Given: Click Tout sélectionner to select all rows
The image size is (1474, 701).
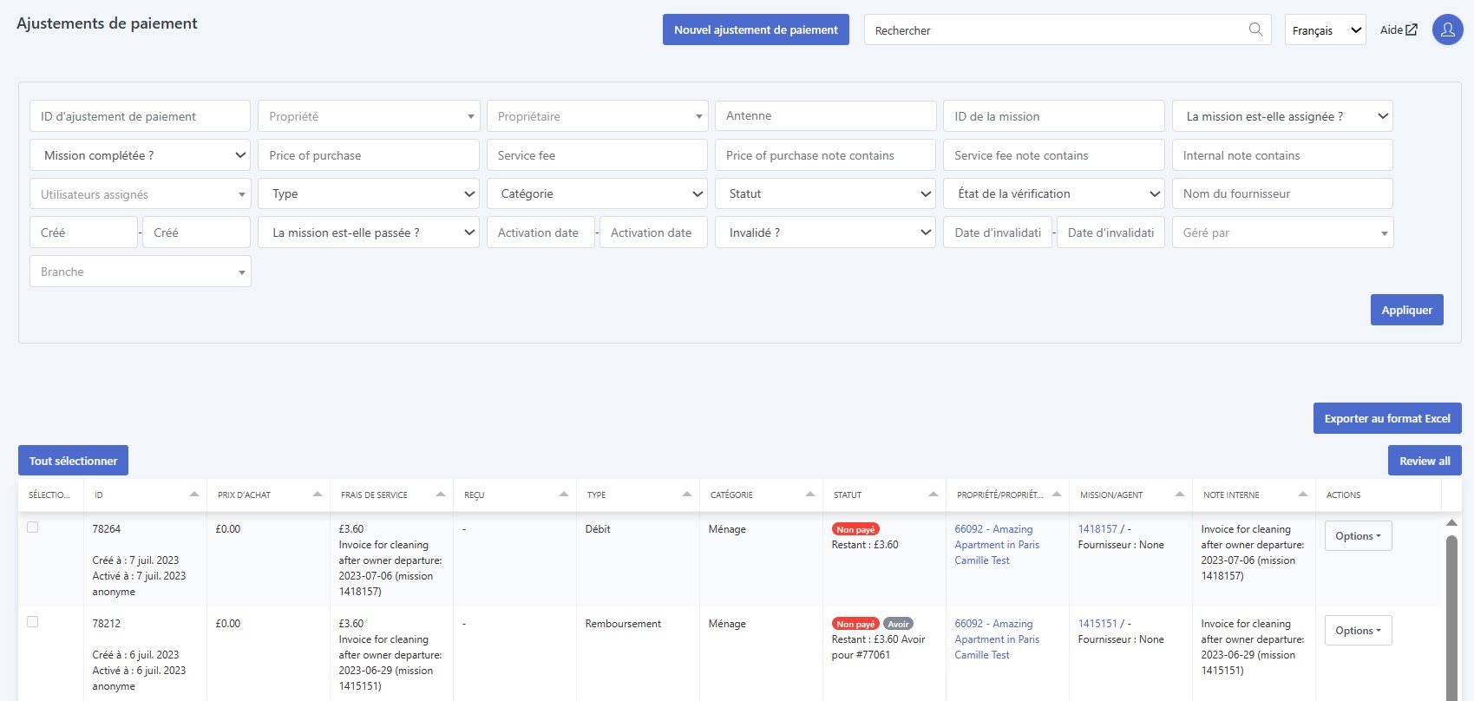Looking at the screenshot, I should [x=74, y=461].
